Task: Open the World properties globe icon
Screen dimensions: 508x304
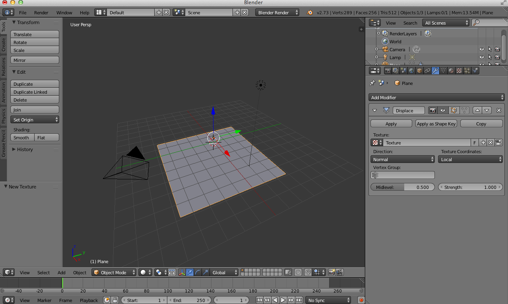Action: (x=411, y=71)
